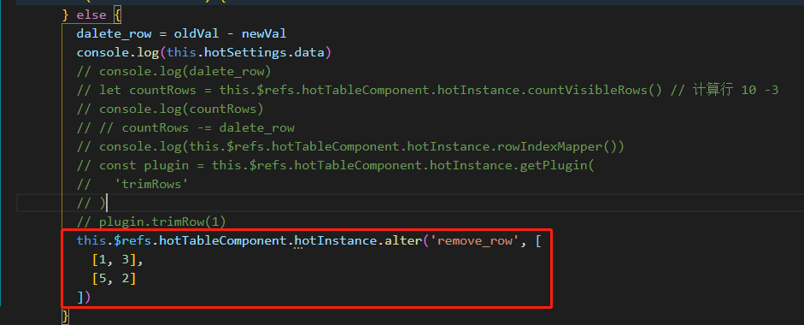The height and width of the screenshot is (325, 804).
Task: Click the final closing brace '}'
Action: (65, 316)
